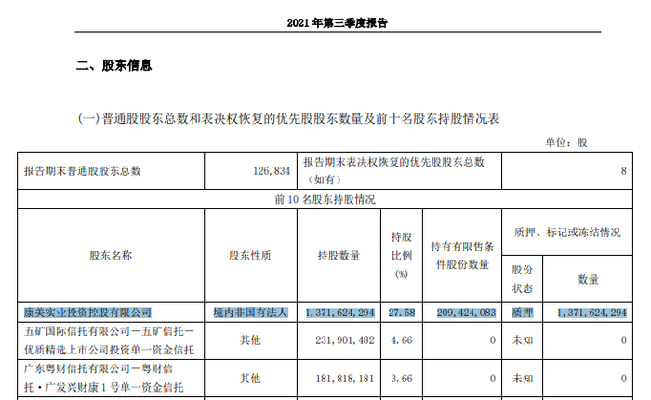Viewport: 651px width, 400px height.
Task: Click the unit label '单位：股'
Action: [565, 142]
